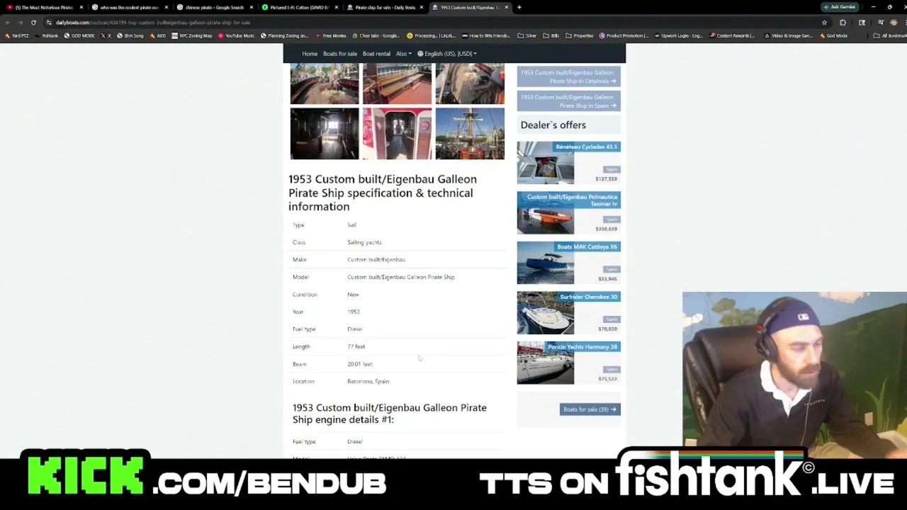This screenshot has height=510, width=907.
Task: Select the '77 feet' length value
Action: pos(356,346)
